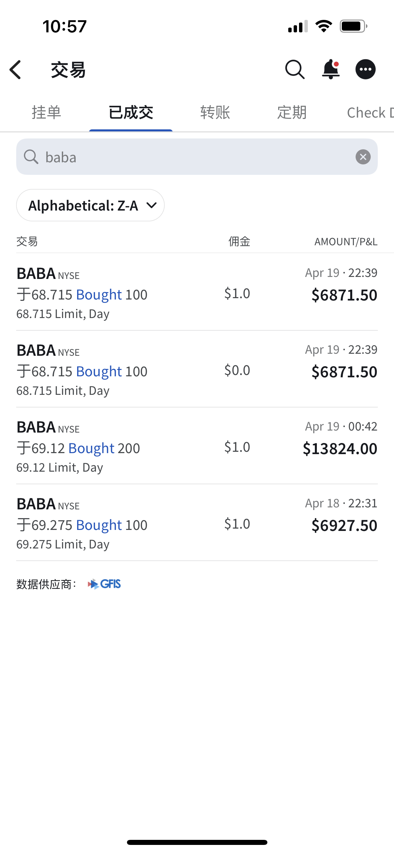The image size is (394, 853).
Task: Open search with the magnifier icon
Action: (x=295, y=69)
